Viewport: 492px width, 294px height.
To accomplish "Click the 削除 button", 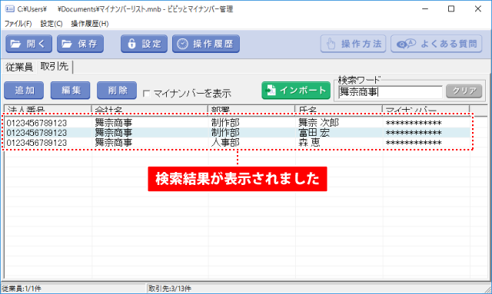I will (x=117, y=91).
